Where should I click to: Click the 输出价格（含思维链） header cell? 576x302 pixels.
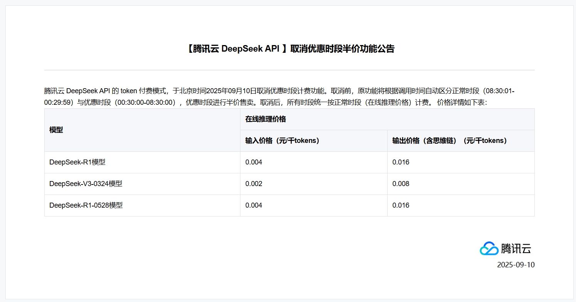(461, 141)
